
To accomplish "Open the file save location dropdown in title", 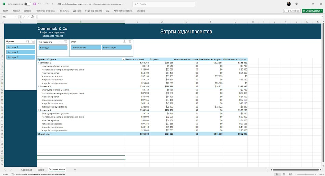I will click(x=123, y=4).
